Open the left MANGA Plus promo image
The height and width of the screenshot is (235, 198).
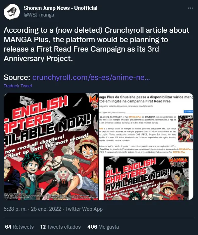tap(51, 146)
